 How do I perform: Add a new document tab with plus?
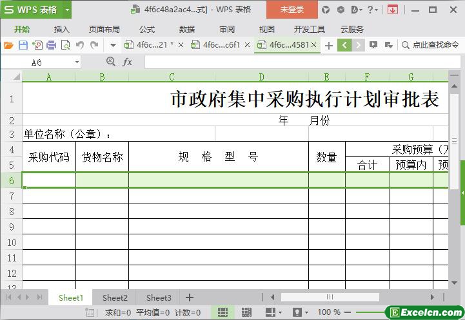click(x=328, y=46)
